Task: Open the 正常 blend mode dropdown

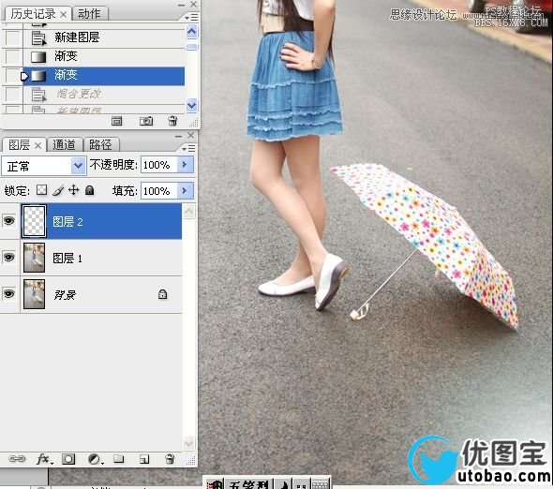Action: coord(79,166)
